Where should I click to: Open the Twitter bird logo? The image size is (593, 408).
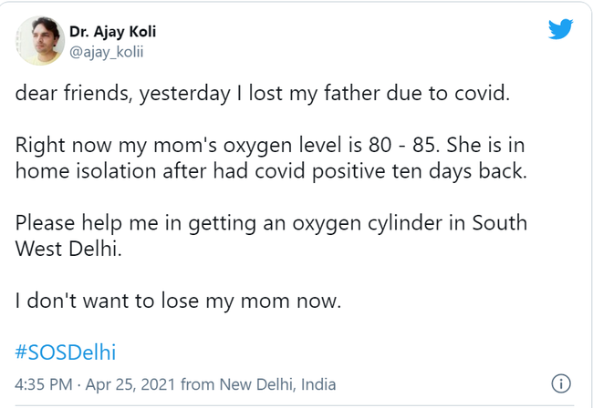click(x=560, y=30)
